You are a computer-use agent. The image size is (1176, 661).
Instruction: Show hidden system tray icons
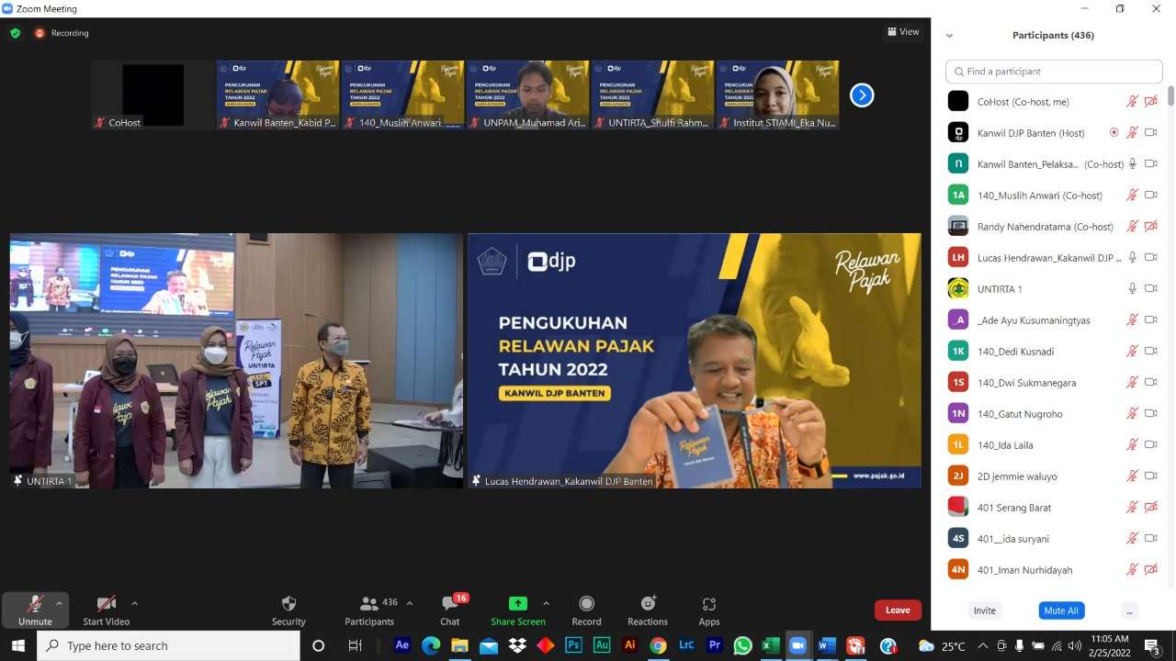click(x=982, y=645)
